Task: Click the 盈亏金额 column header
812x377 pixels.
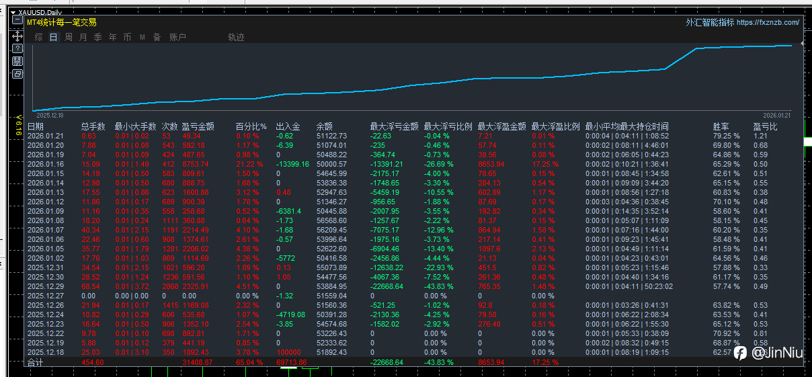Action: point(198,126)
